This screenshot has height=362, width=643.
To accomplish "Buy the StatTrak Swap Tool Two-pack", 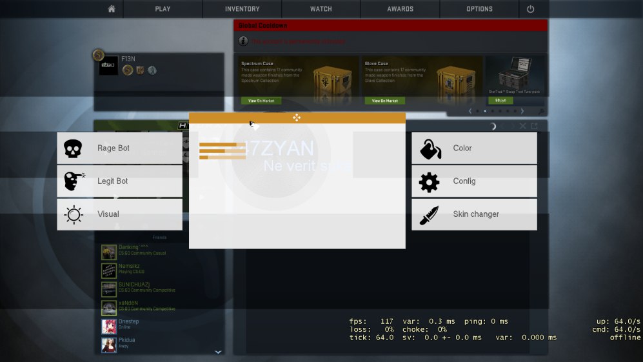I will 500,100.
